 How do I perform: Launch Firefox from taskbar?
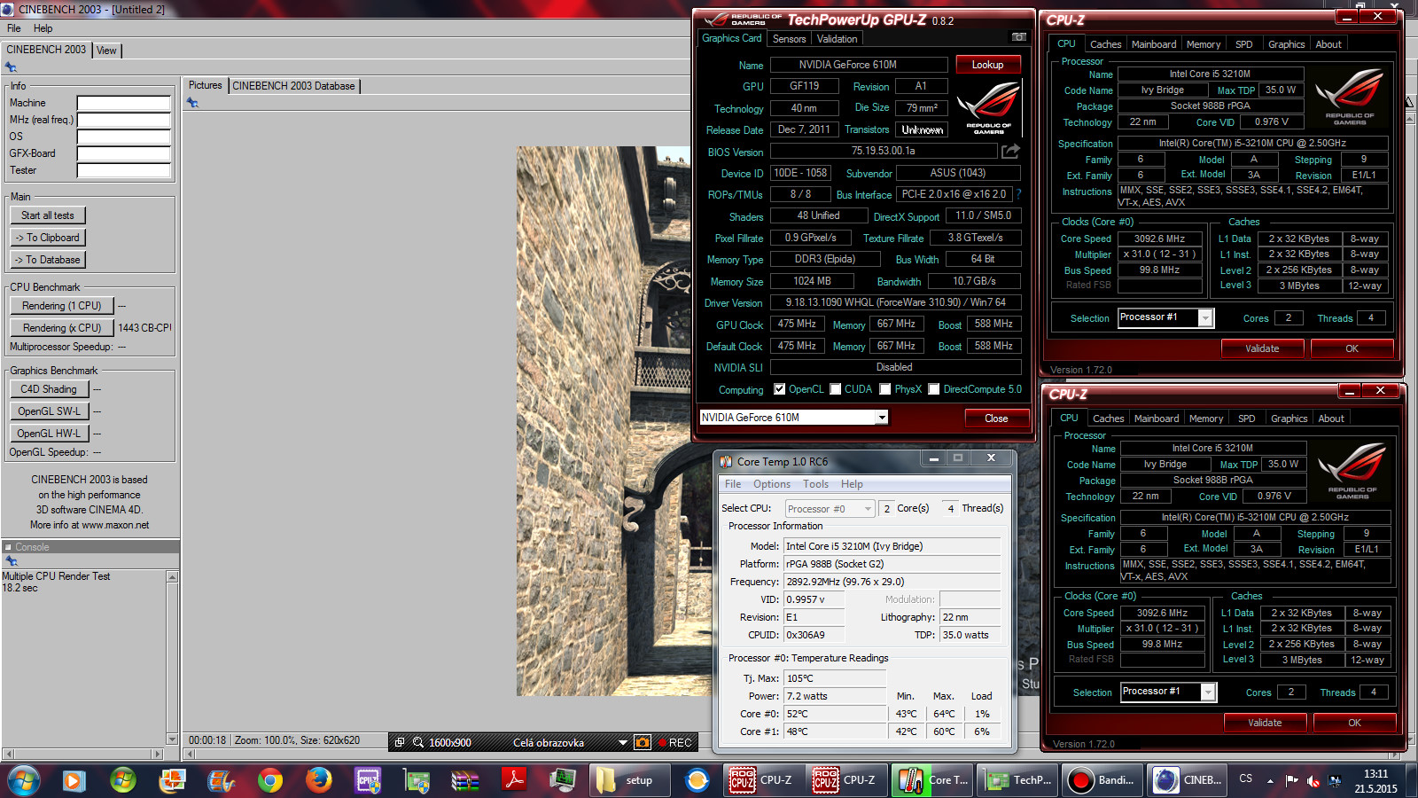point(318,780)
